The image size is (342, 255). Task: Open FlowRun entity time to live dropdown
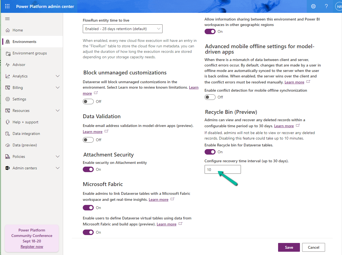click(122, 29)
